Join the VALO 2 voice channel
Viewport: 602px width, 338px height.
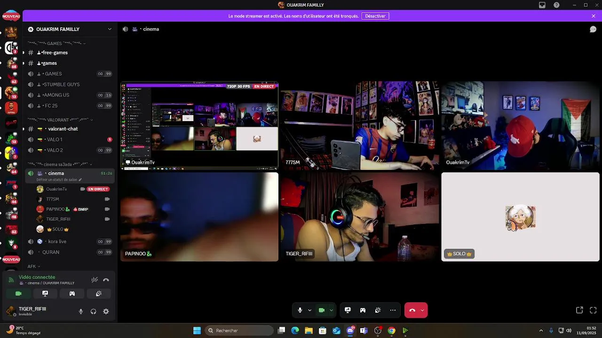[70, 150]
